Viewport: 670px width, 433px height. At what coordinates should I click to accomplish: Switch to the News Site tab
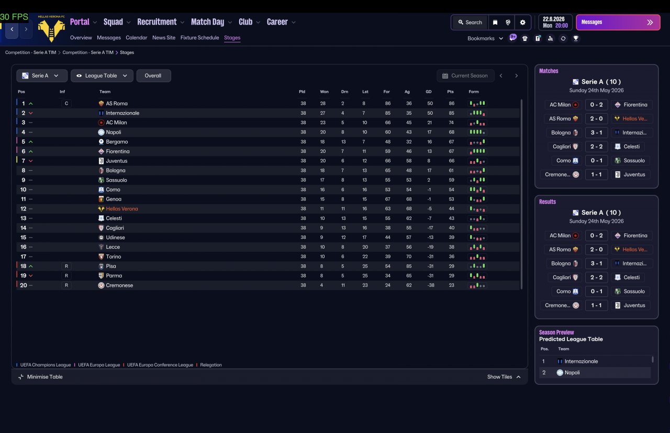[x=164, y=38]
